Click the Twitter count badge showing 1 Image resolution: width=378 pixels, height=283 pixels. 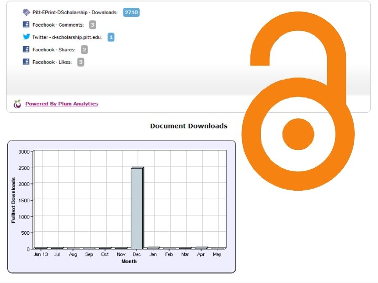(111, 37)
